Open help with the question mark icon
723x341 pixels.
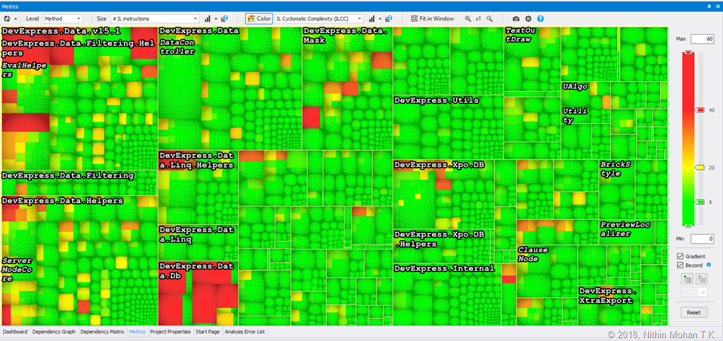540,18
